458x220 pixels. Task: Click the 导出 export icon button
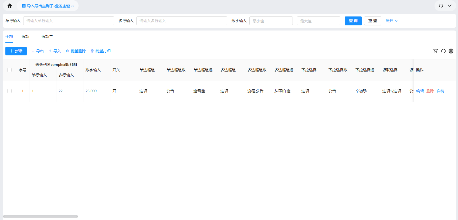coord(38,51)
